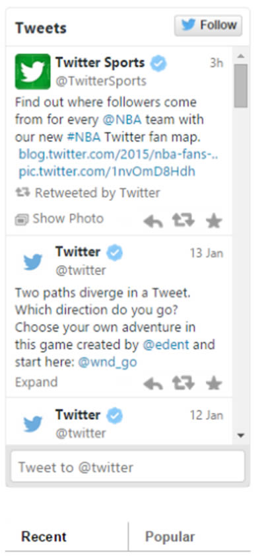Favorite the 13 Jan Twitter tweet
Viewport: 268px width, 560px height.
tap(214, 383)
